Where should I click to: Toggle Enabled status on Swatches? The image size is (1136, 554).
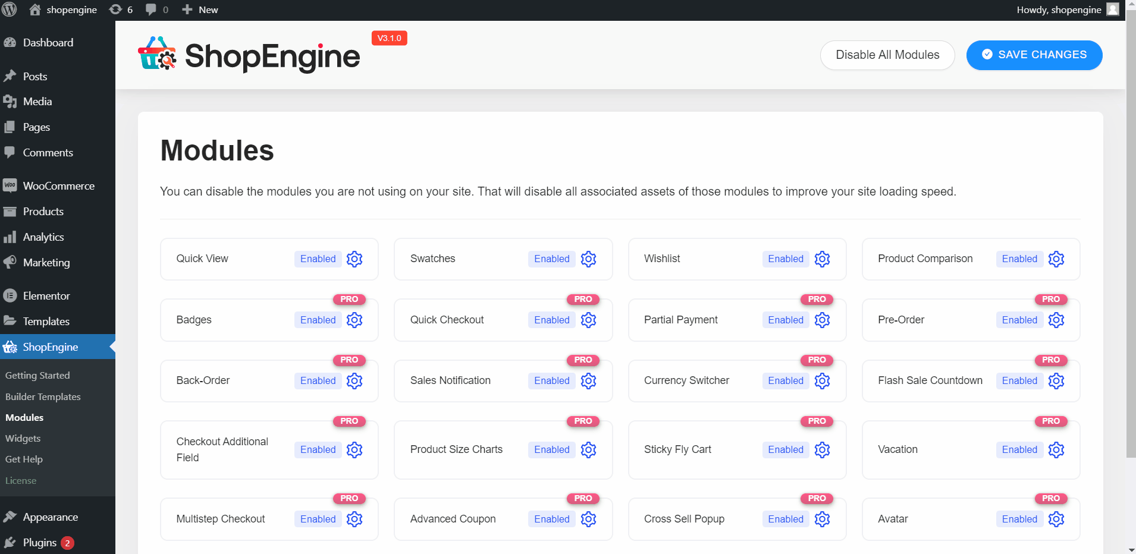tap(552, 259)
